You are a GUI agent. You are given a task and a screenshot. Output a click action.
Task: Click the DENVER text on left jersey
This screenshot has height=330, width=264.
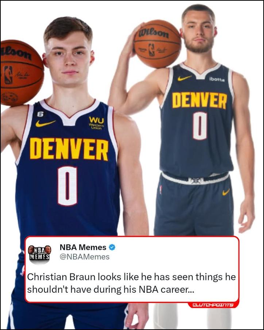[x=69, y=149]
